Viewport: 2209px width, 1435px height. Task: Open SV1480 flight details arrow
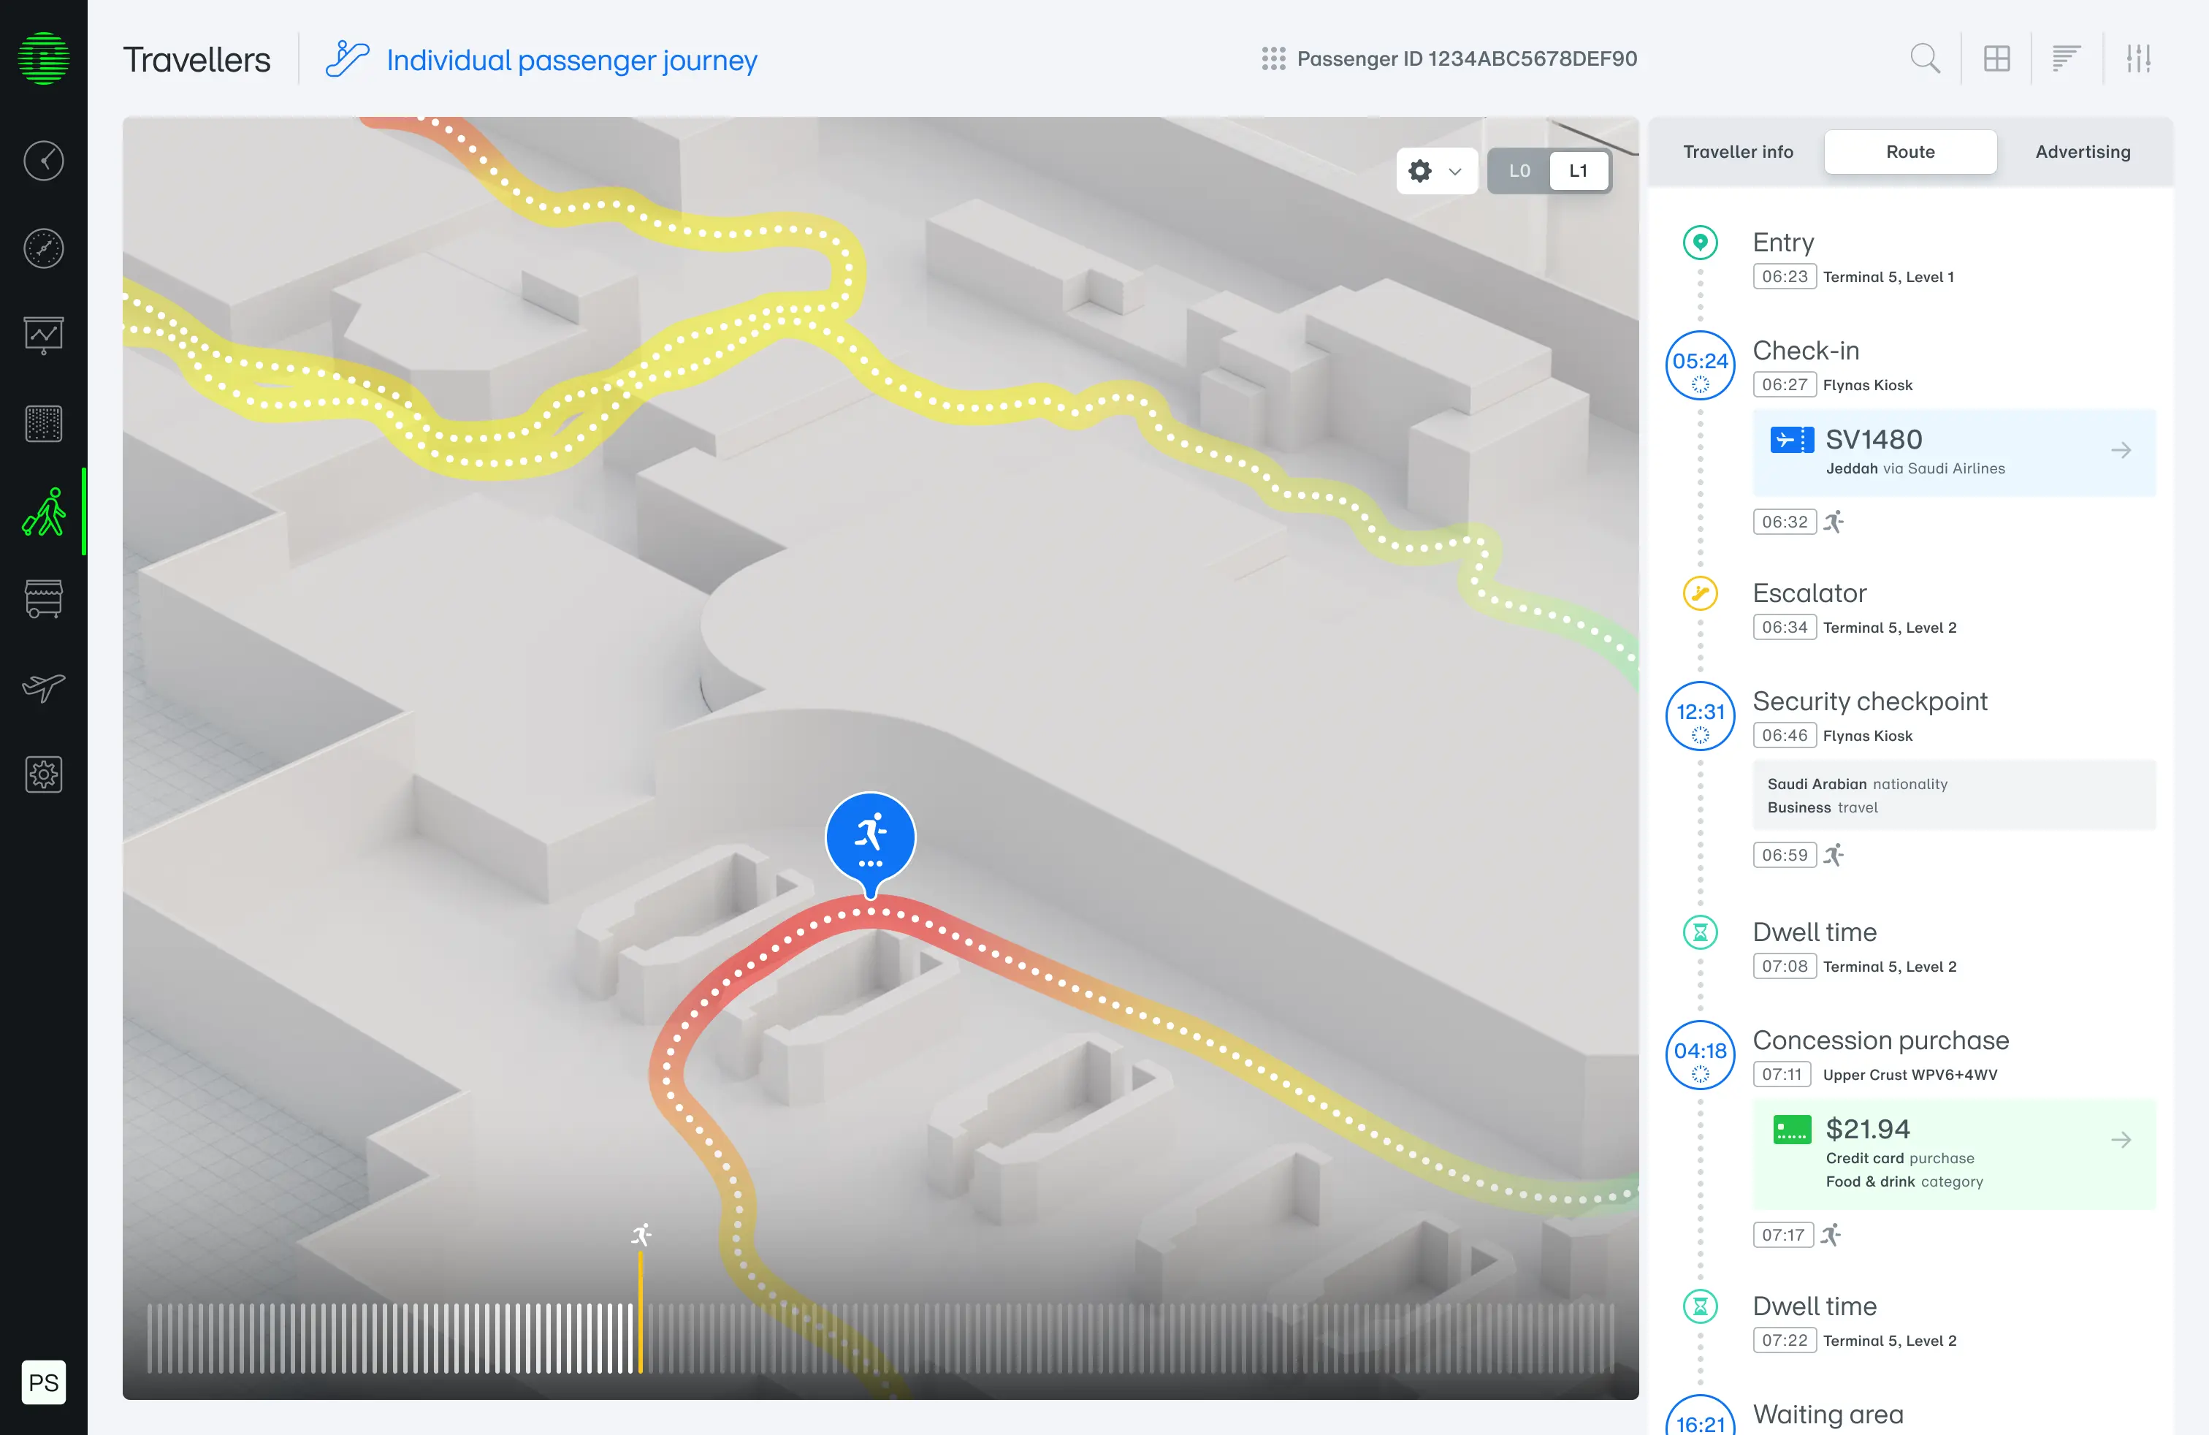2122,451
